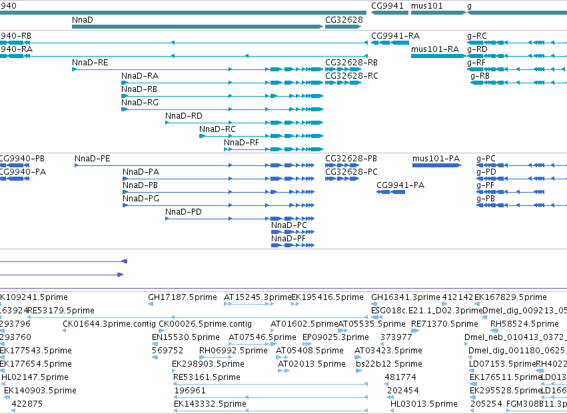Select the RH58524.5prime EST label
Image resolution: width=567 pixels, height=414 pixels.
pos(524,323)
